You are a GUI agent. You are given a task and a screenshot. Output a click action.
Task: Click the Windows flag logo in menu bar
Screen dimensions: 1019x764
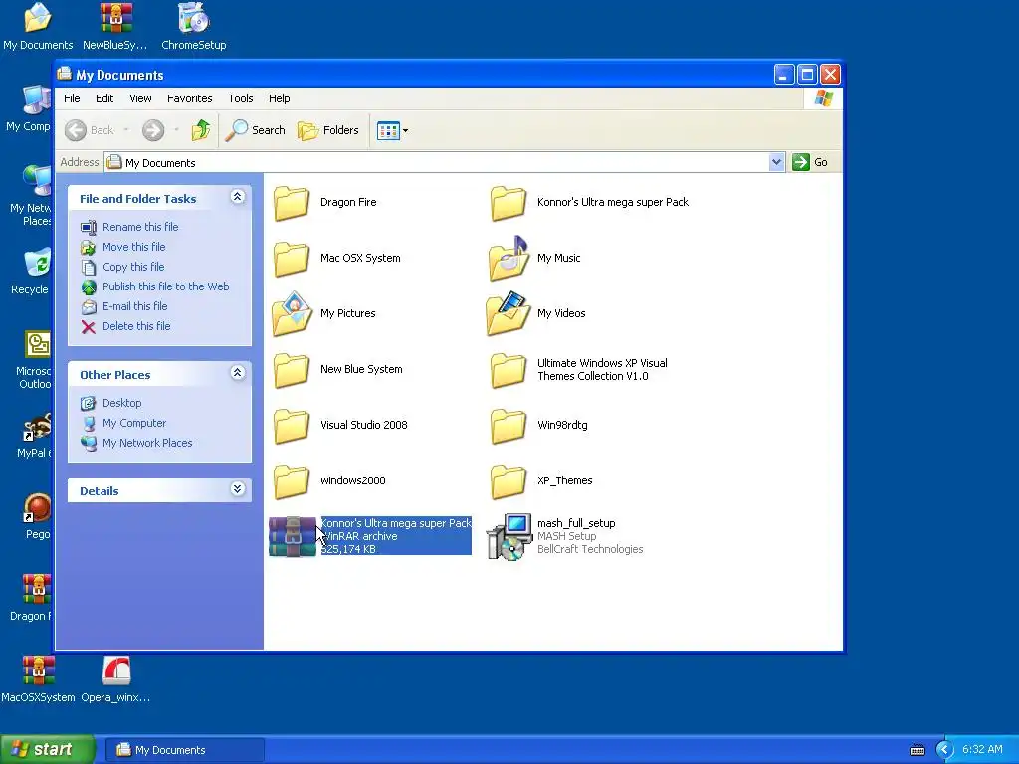[x=823, y=98]
